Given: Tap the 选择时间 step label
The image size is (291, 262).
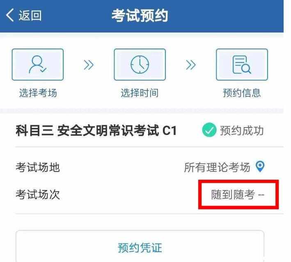Looking at the screenshot, I should tap(140, 93).
